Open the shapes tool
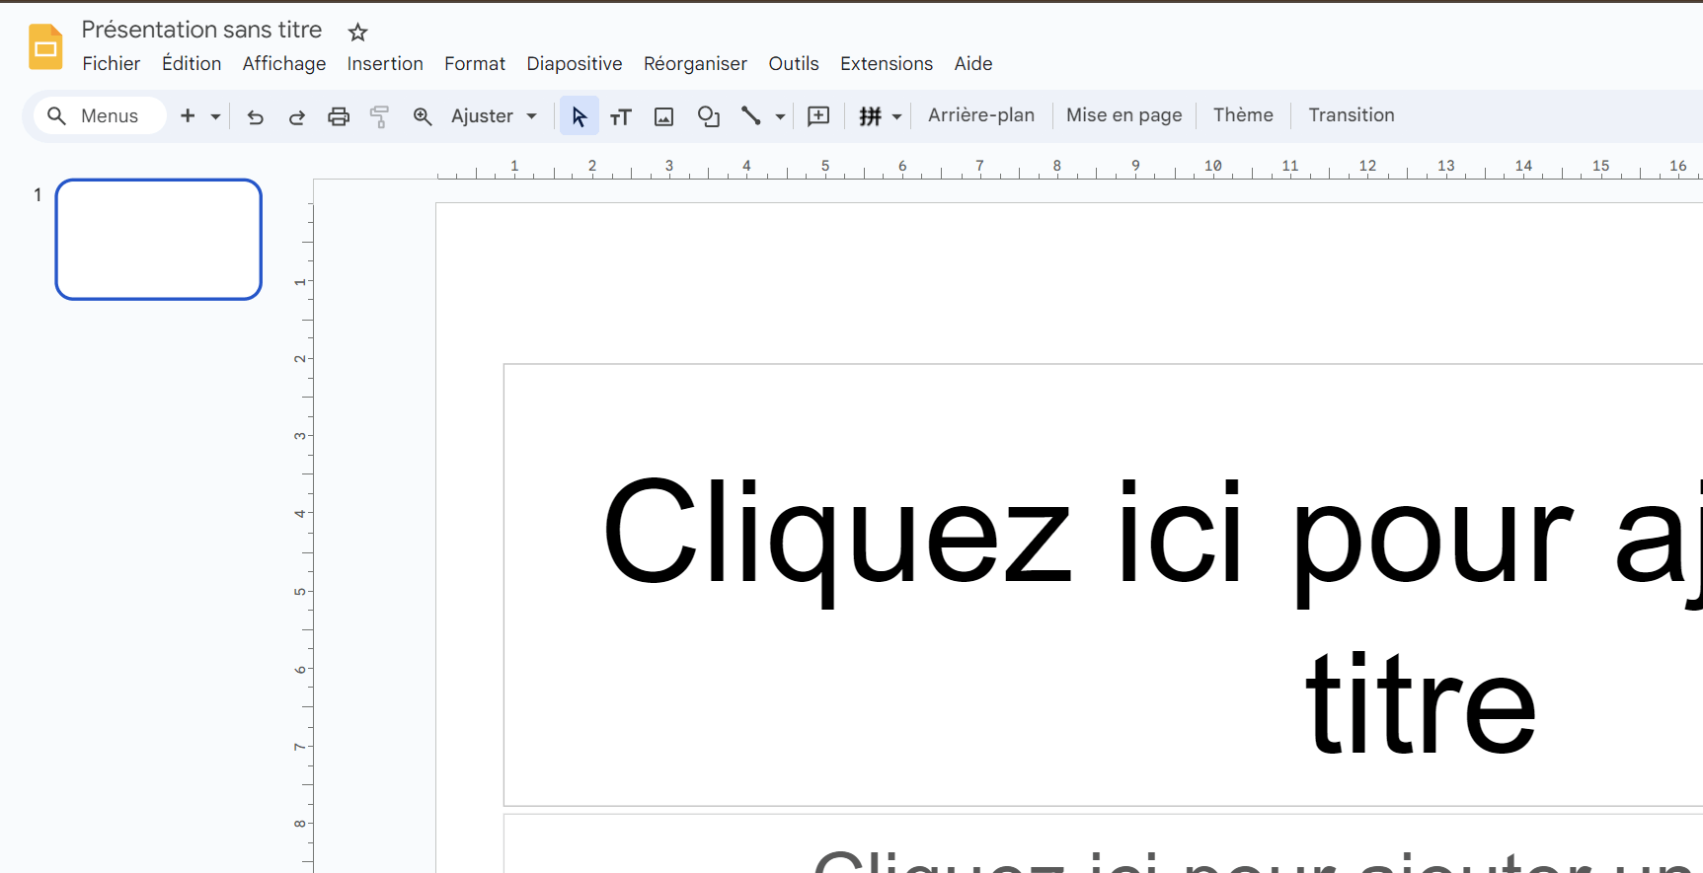This screenshot has width=1703, height=873. pos(709,116)
